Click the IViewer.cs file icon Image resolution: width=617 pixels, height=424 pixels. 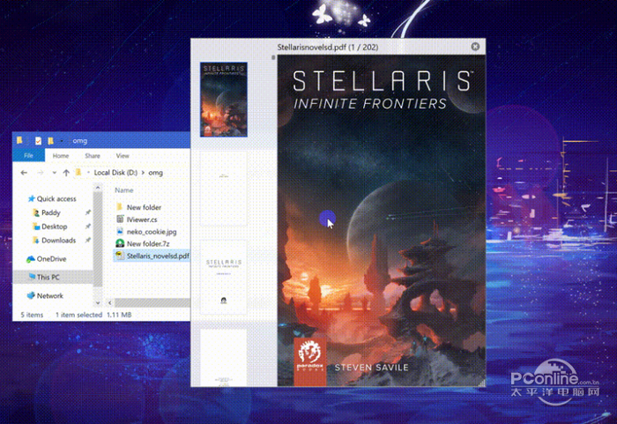point(120,219)
